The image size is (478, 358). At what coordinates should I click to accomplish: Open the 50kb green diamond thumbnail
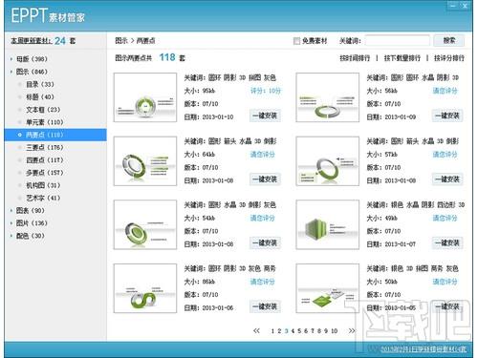(328, 288)
